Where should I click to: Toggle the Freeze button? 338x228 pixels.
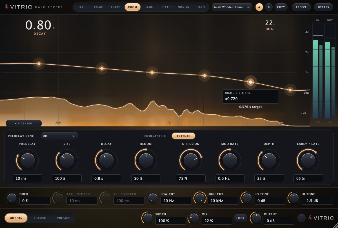click(301, 7)
